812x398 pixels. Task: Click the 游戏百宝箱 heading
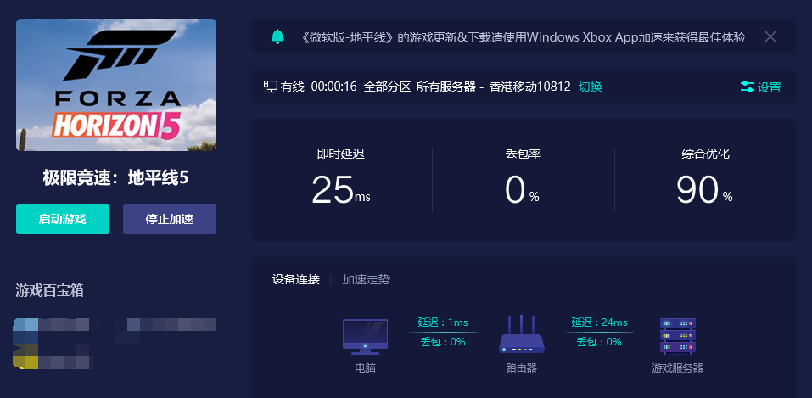click(x=50, y=291)
